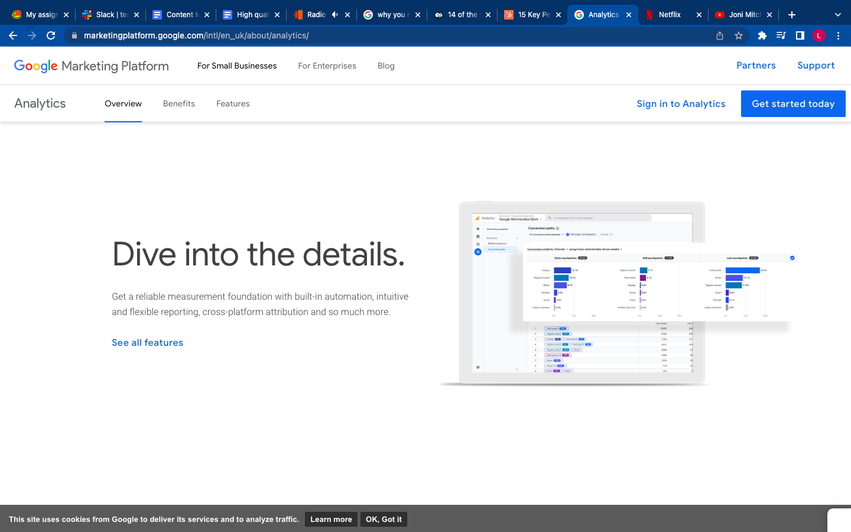Open the Chrome three-dot menu
Screen dimensions: 851x532
838,35
